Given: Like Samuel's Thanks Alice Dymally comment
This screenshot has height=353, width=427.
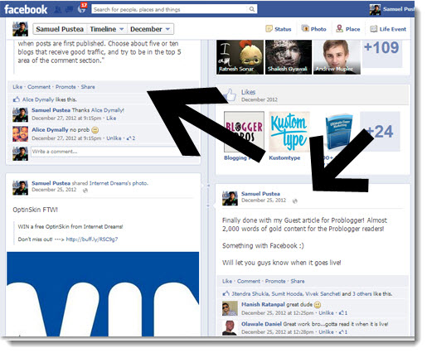Looking at the screenshot, I should tap(111, 118).
